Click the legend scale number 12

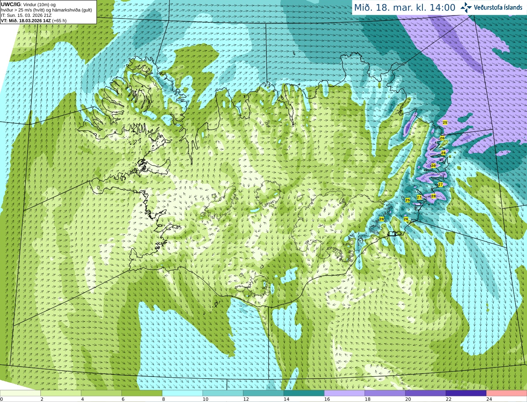pos(246,399)
